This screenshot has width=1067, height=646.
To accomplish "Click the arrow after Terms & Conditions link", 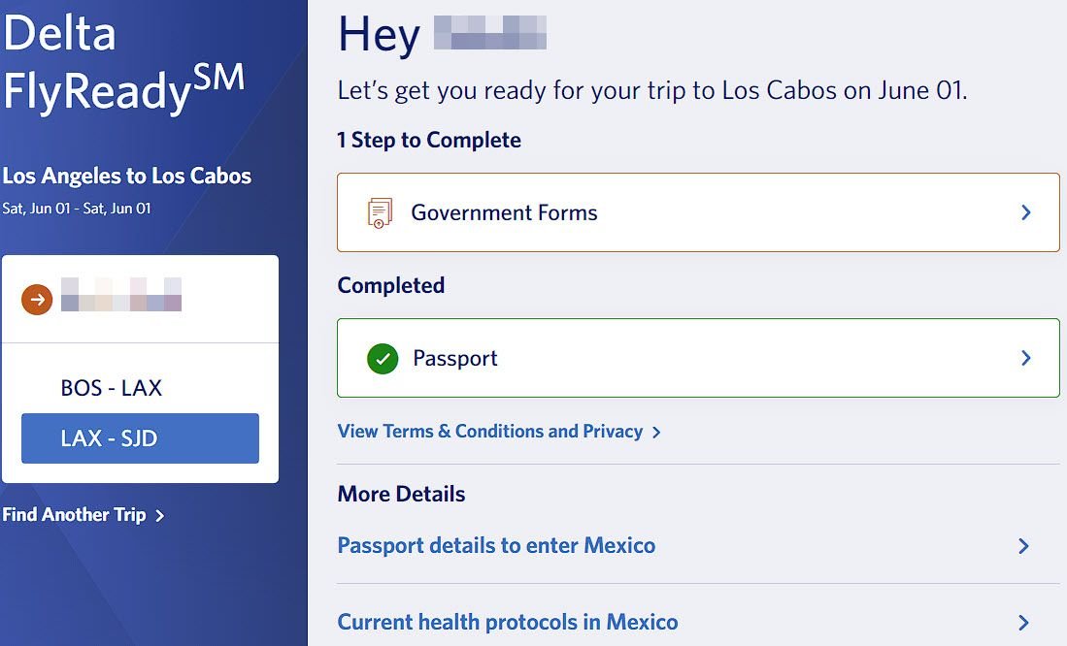I will click(x=657, y=432).
